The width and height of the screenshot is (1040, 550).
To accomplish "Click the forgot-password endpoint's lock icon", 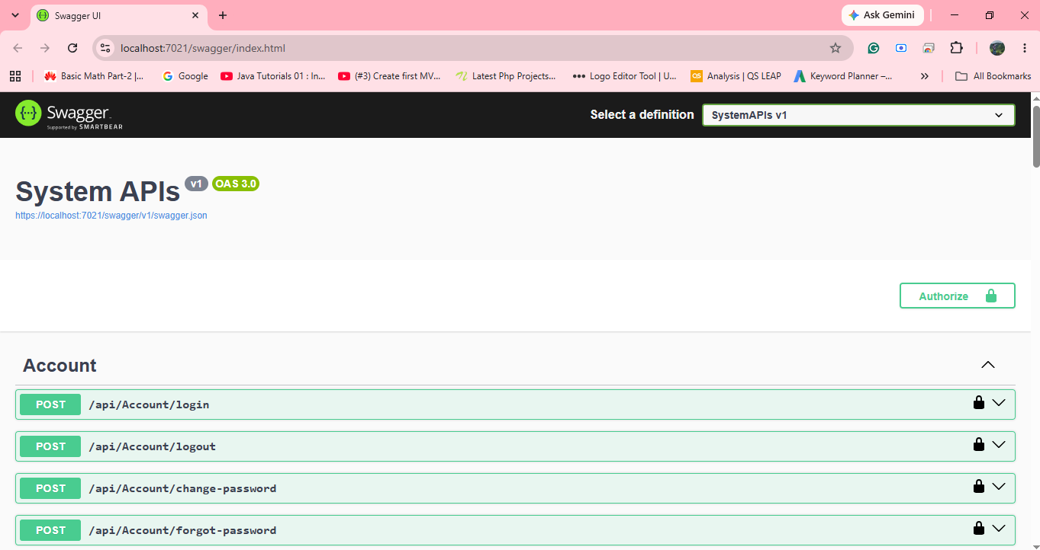I will click(x=978, y=528).
